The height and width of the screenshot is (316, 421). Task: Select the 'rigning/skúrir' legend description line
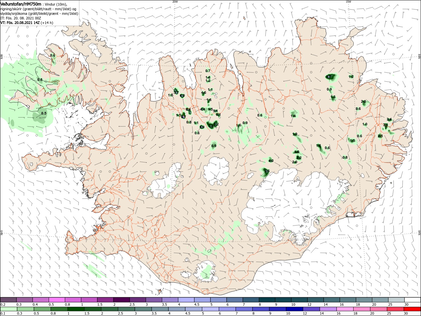[38, 9]
